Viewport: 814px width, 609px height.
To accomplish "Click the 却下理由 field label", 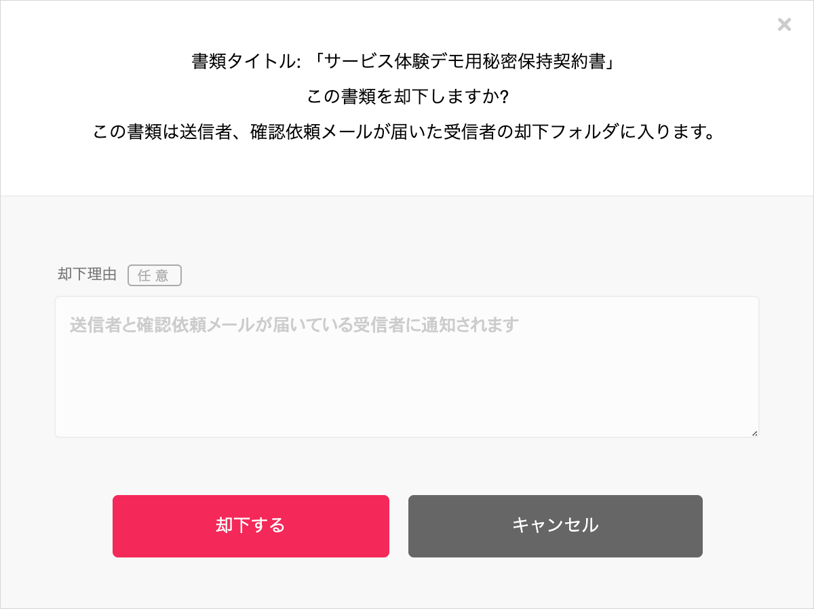I will point(87,275).
